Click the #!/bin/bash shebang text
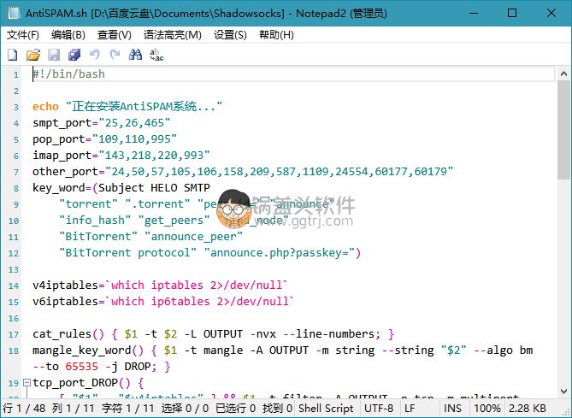This screenshot has height=418, width=572. [68, 74]
